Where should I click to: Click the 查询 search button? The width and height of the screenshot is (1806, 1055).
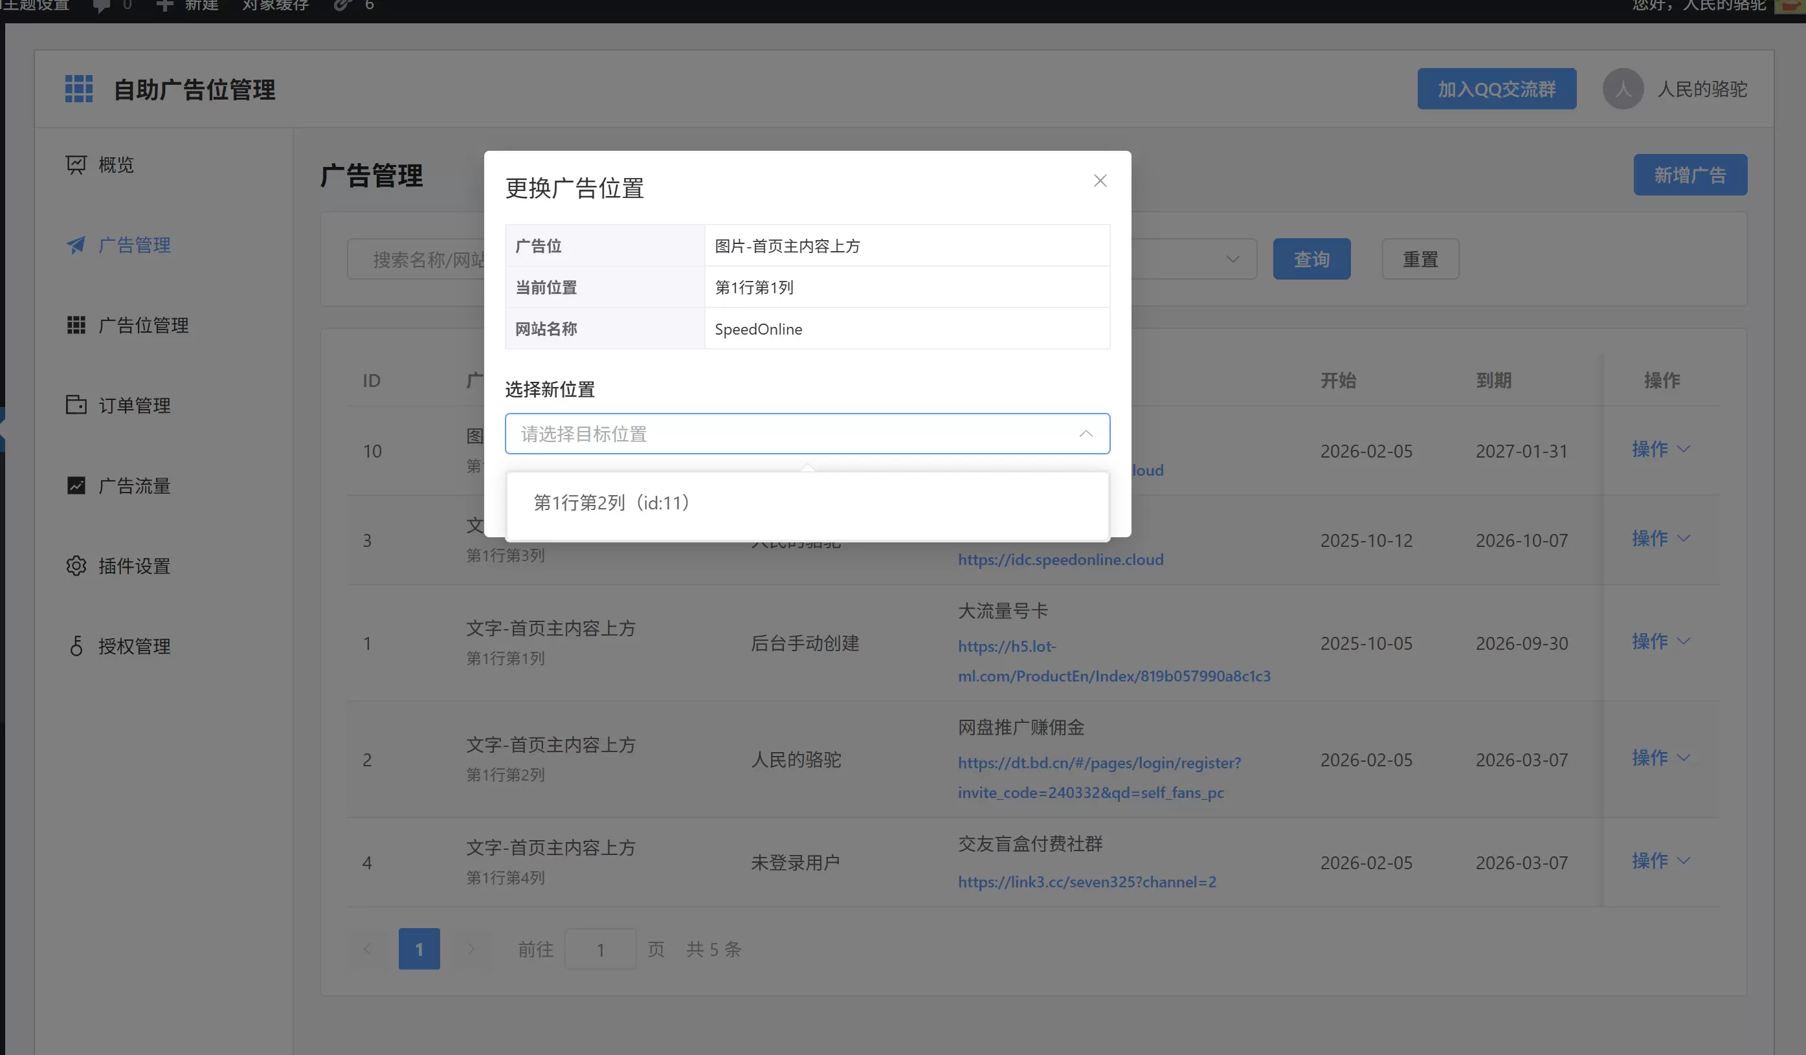pos(1311,260)
